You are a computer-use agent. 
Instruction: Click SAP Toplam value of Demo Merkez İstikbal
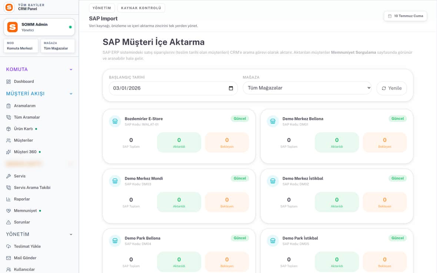[x=289, y=200]
